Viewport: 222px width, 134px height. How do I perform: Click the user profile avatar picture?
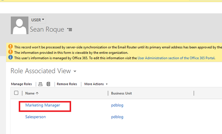pyautogui.click(x=20, y=25)
